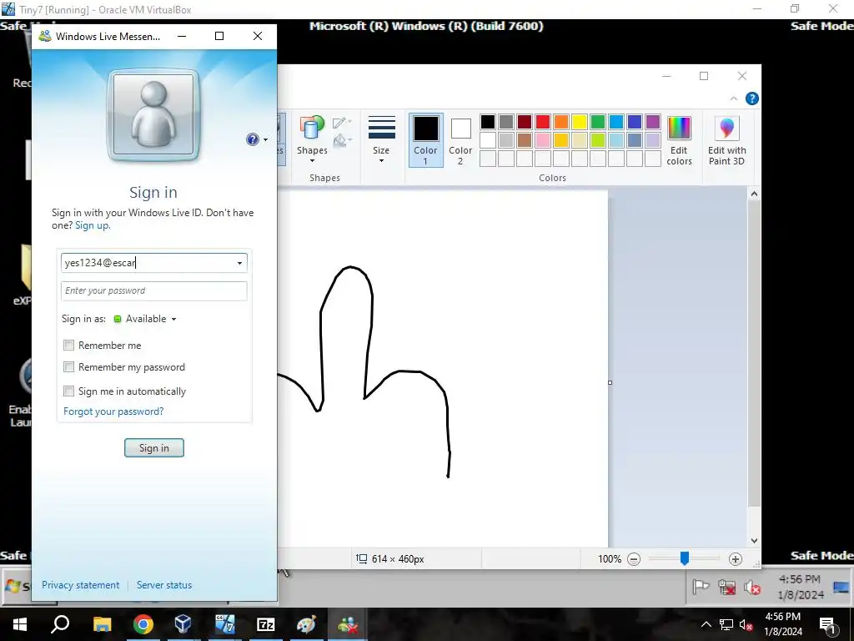854x641 pixels.
Task: Click the Paint zoom out minus button
Action: click(x=634, y=558)
